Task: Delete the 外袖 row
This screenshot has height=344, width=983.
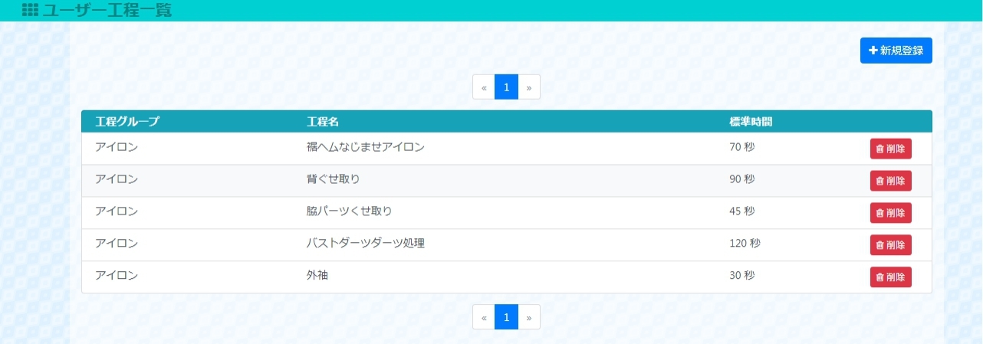Action: coord(890,277)
